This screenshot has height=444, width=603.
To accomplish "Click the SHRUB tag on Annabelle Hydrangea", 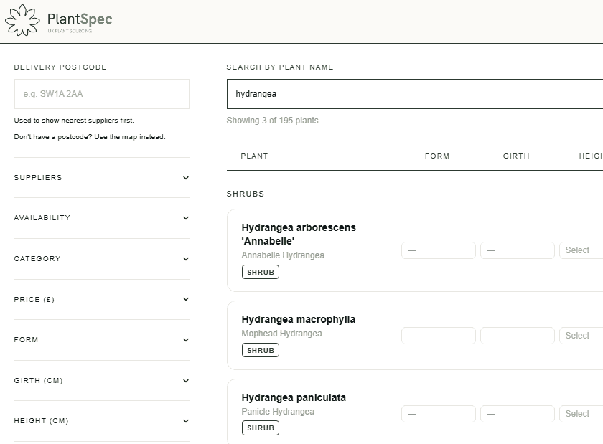I will 261,272.
